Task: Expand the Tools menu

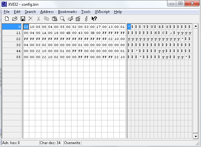Action: [86, 12]
